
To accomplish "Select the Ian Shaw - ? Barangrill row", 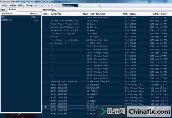I will (x=107, y=37).
